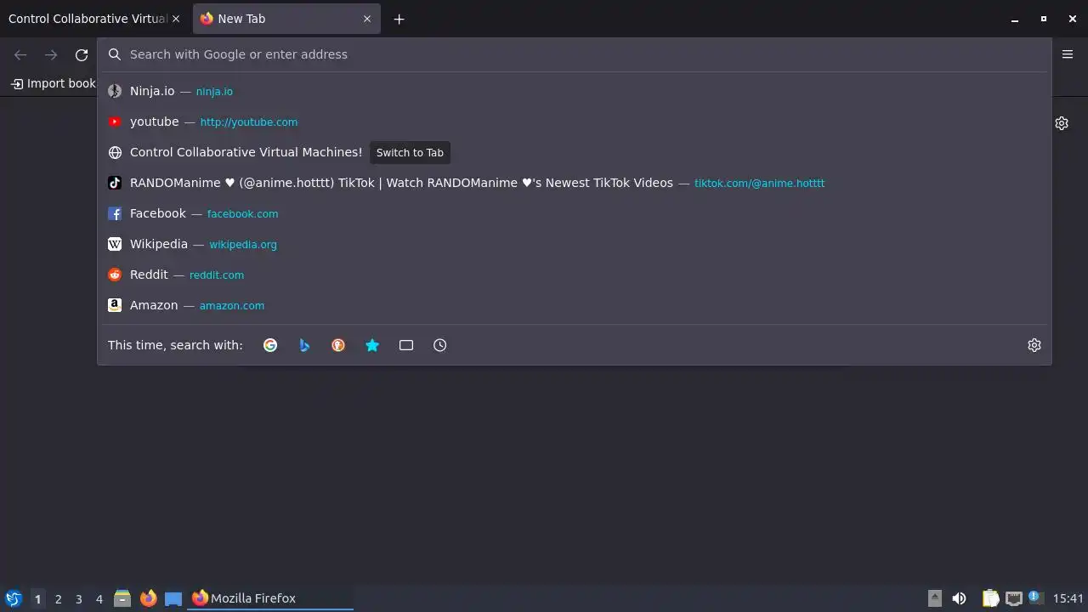Open the Reddit suggestion
The image size is (1088, 612).
[575, 275]
